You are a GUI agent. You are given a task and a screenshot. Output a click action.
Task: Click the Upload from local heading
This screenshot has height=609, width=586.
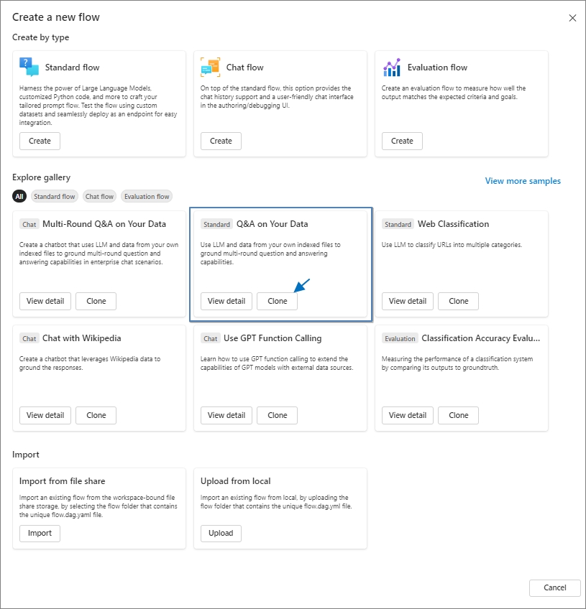(x=236, y=481)
